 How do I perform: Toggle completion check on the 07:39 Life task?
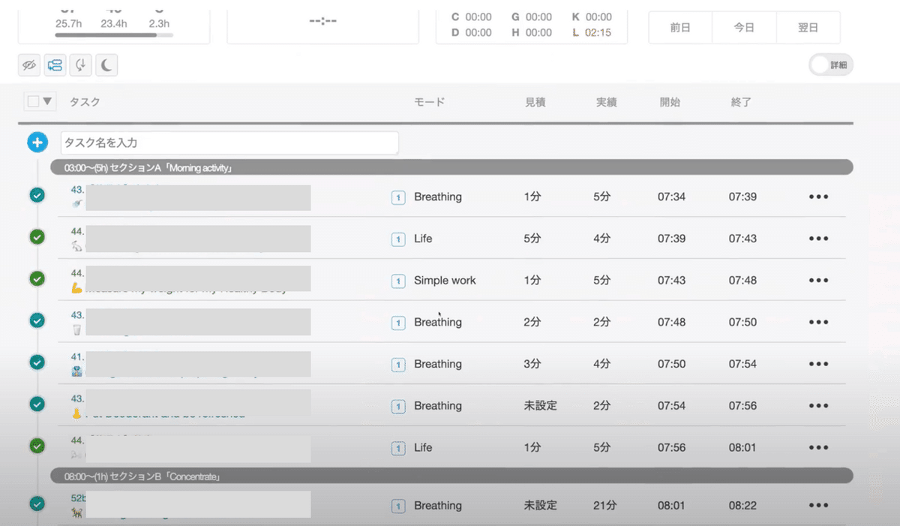[x=37, y=236]
